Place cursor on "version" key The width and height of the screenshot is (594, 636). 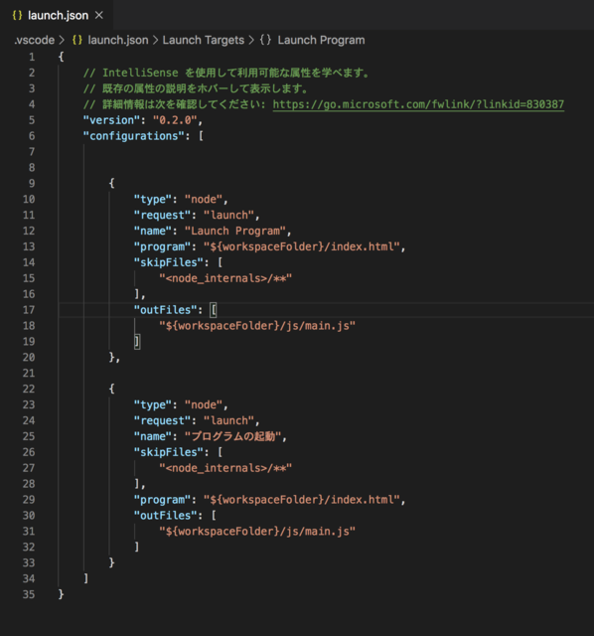point(111,120)
